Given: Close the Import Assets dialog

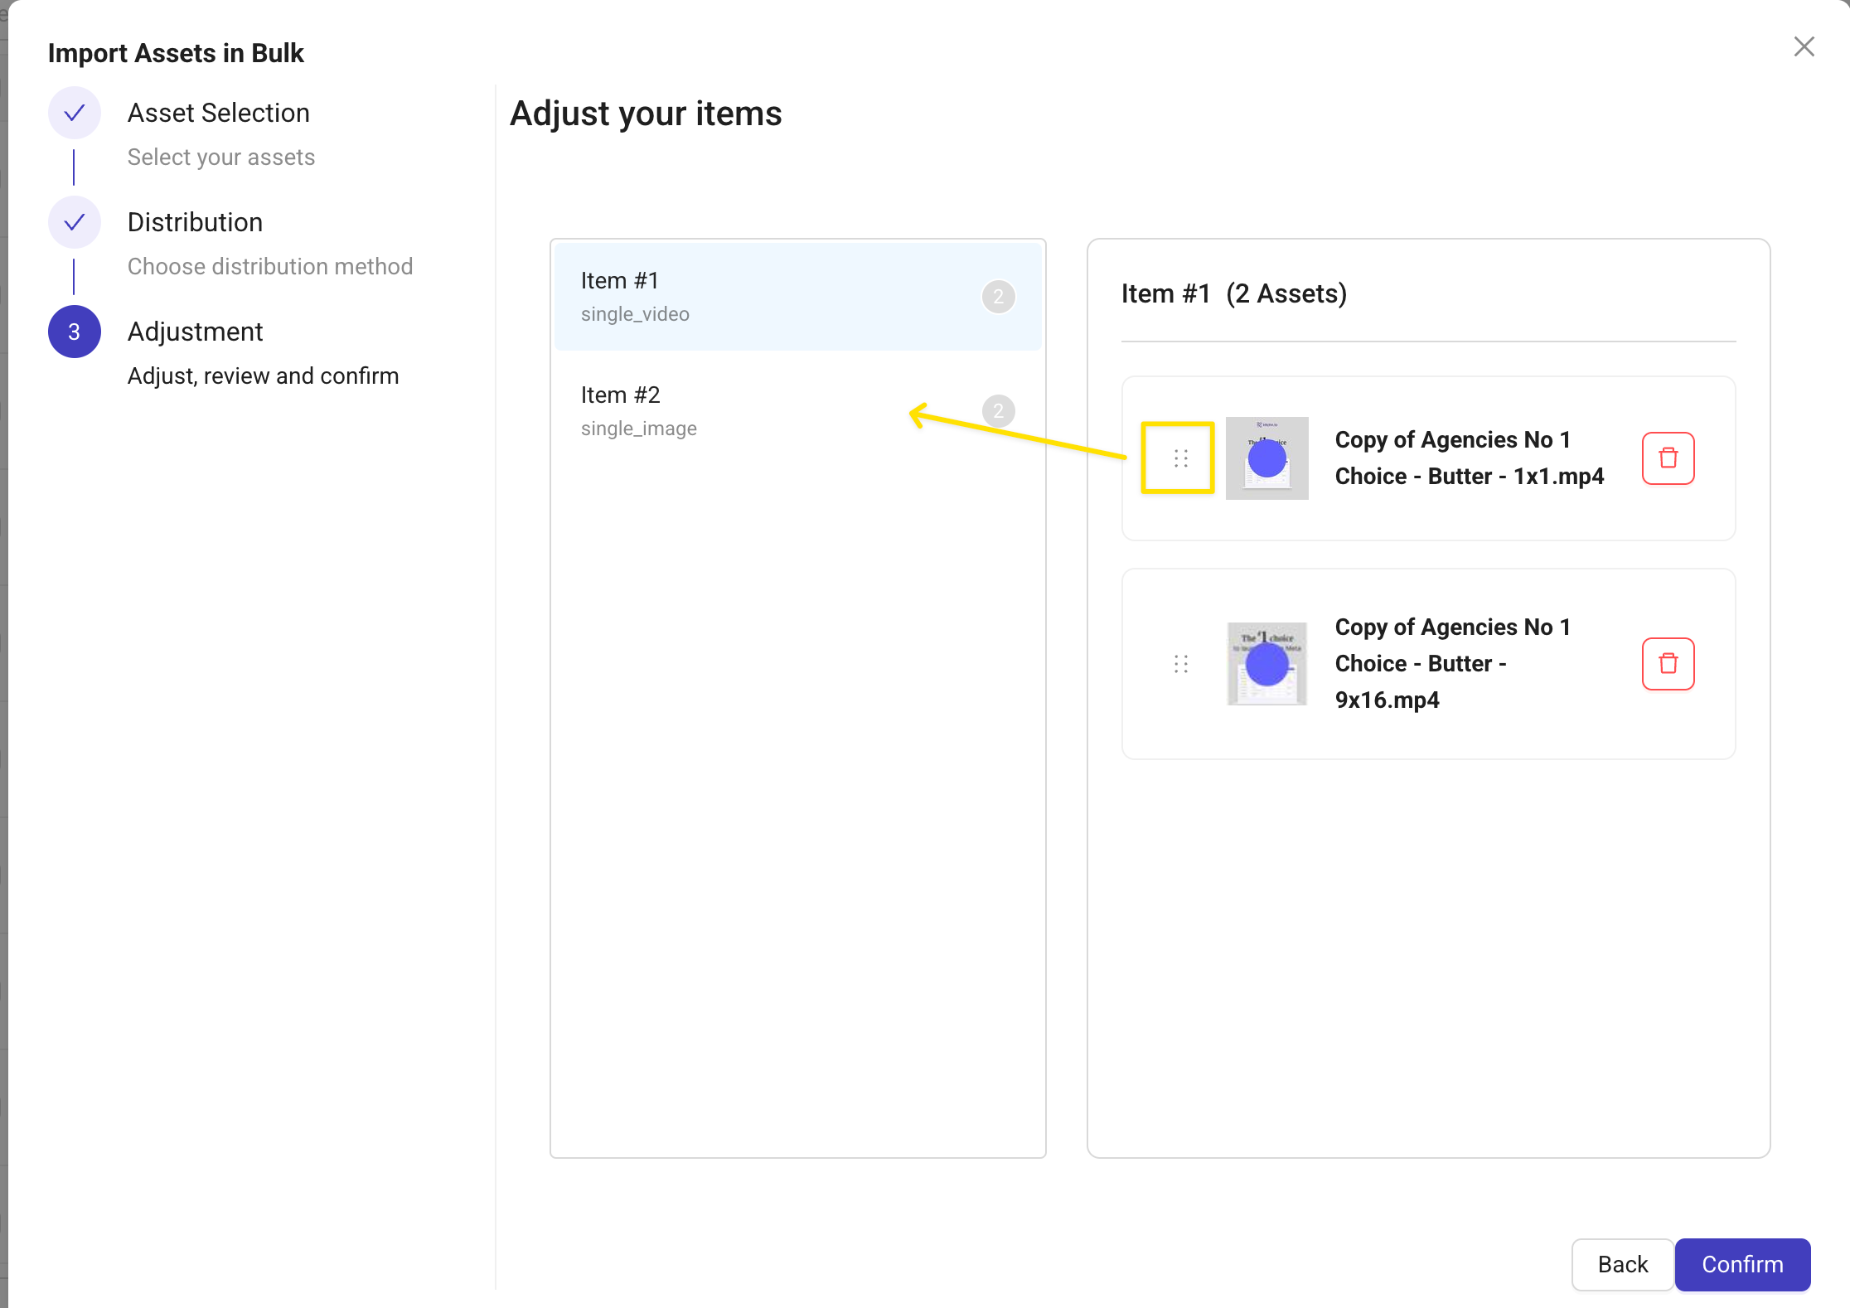Looking at the screenshot, I should pyautogui.click(x=1804, y=47).
